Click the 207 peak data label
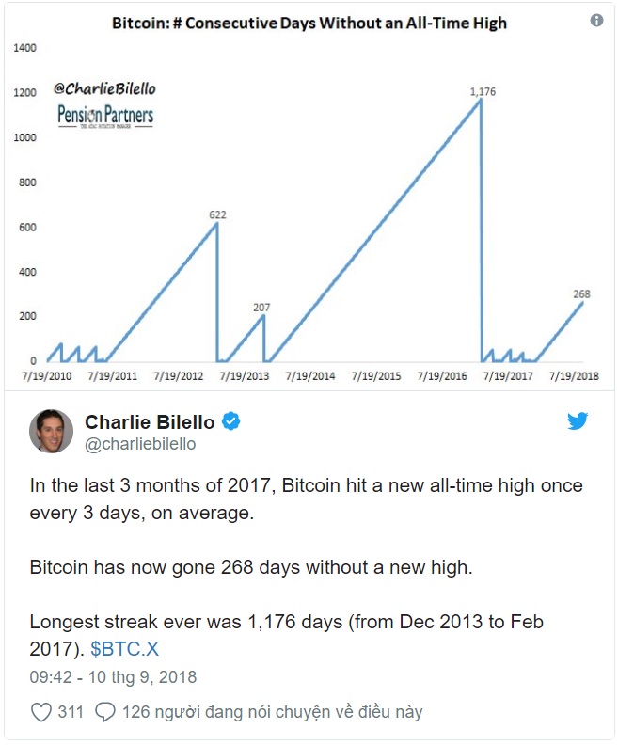This screenshot has width=618, height=745. pyautogui.click(x=261, y=308)
